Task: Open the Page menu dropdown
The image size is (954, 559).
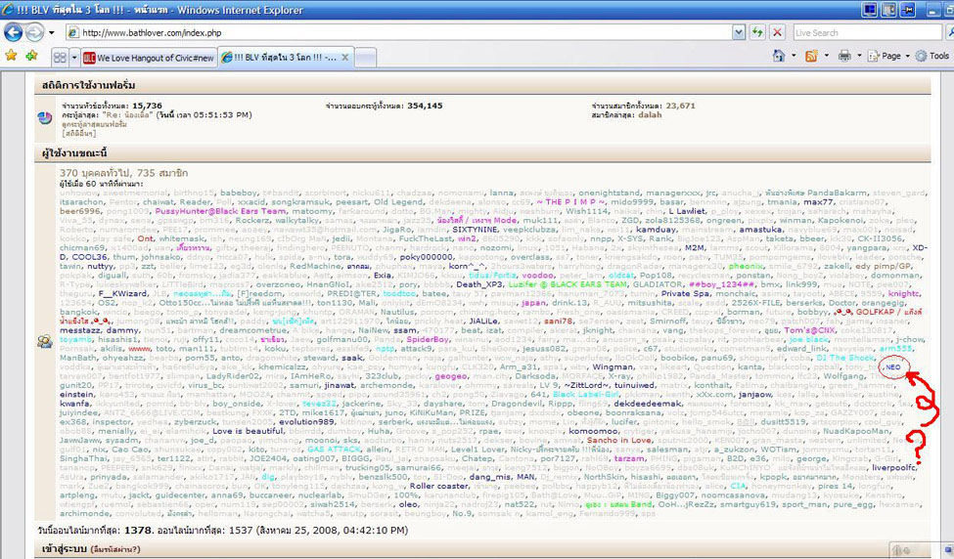Action: [x=890, y=57]
